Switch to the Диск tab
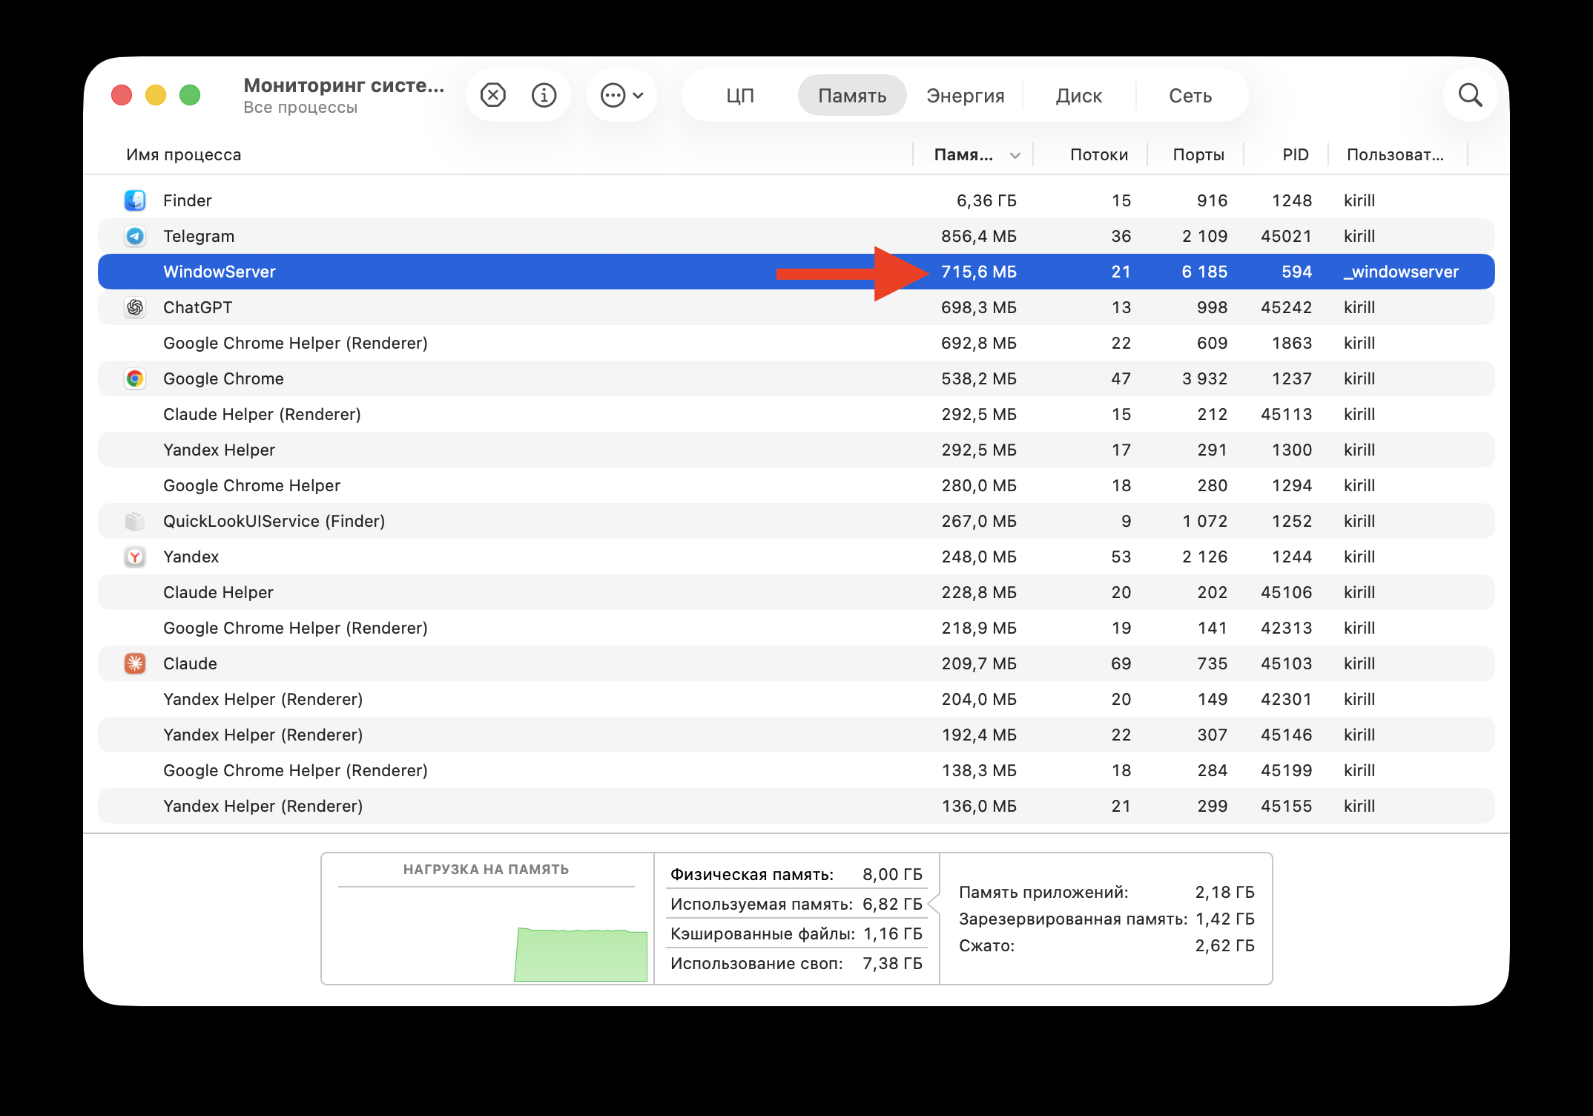The width and height of the screenshot is (1593, 1116). click(x=1079, y=95)
